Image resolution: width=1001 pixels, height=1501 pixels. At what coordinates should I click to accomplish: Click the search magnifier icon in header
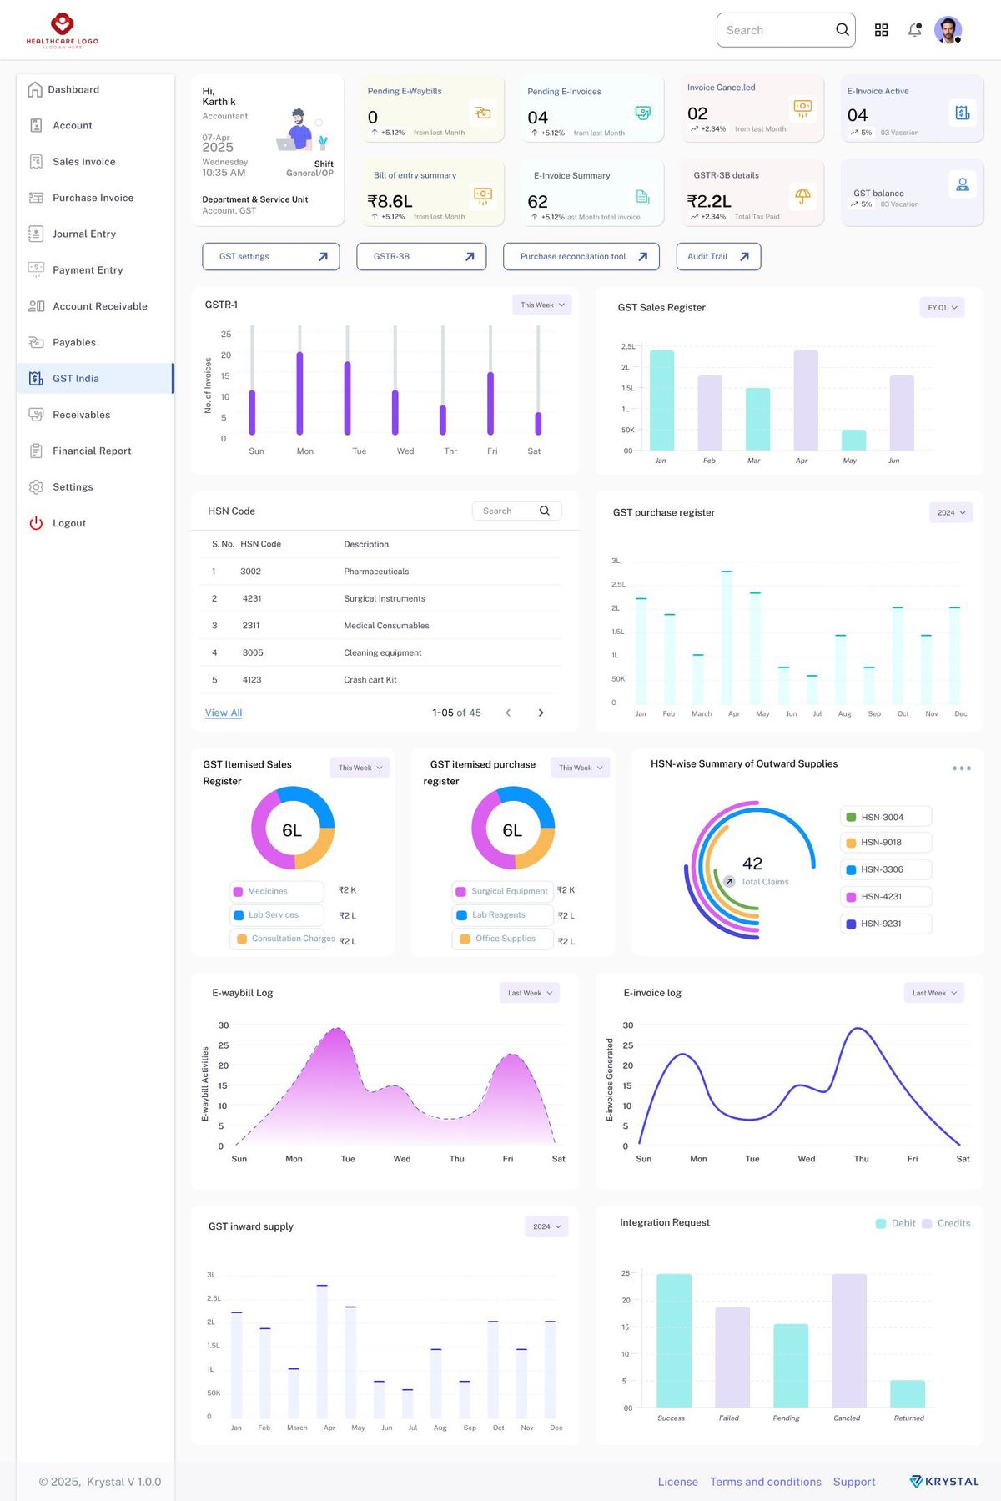click(x=843, y=30)
